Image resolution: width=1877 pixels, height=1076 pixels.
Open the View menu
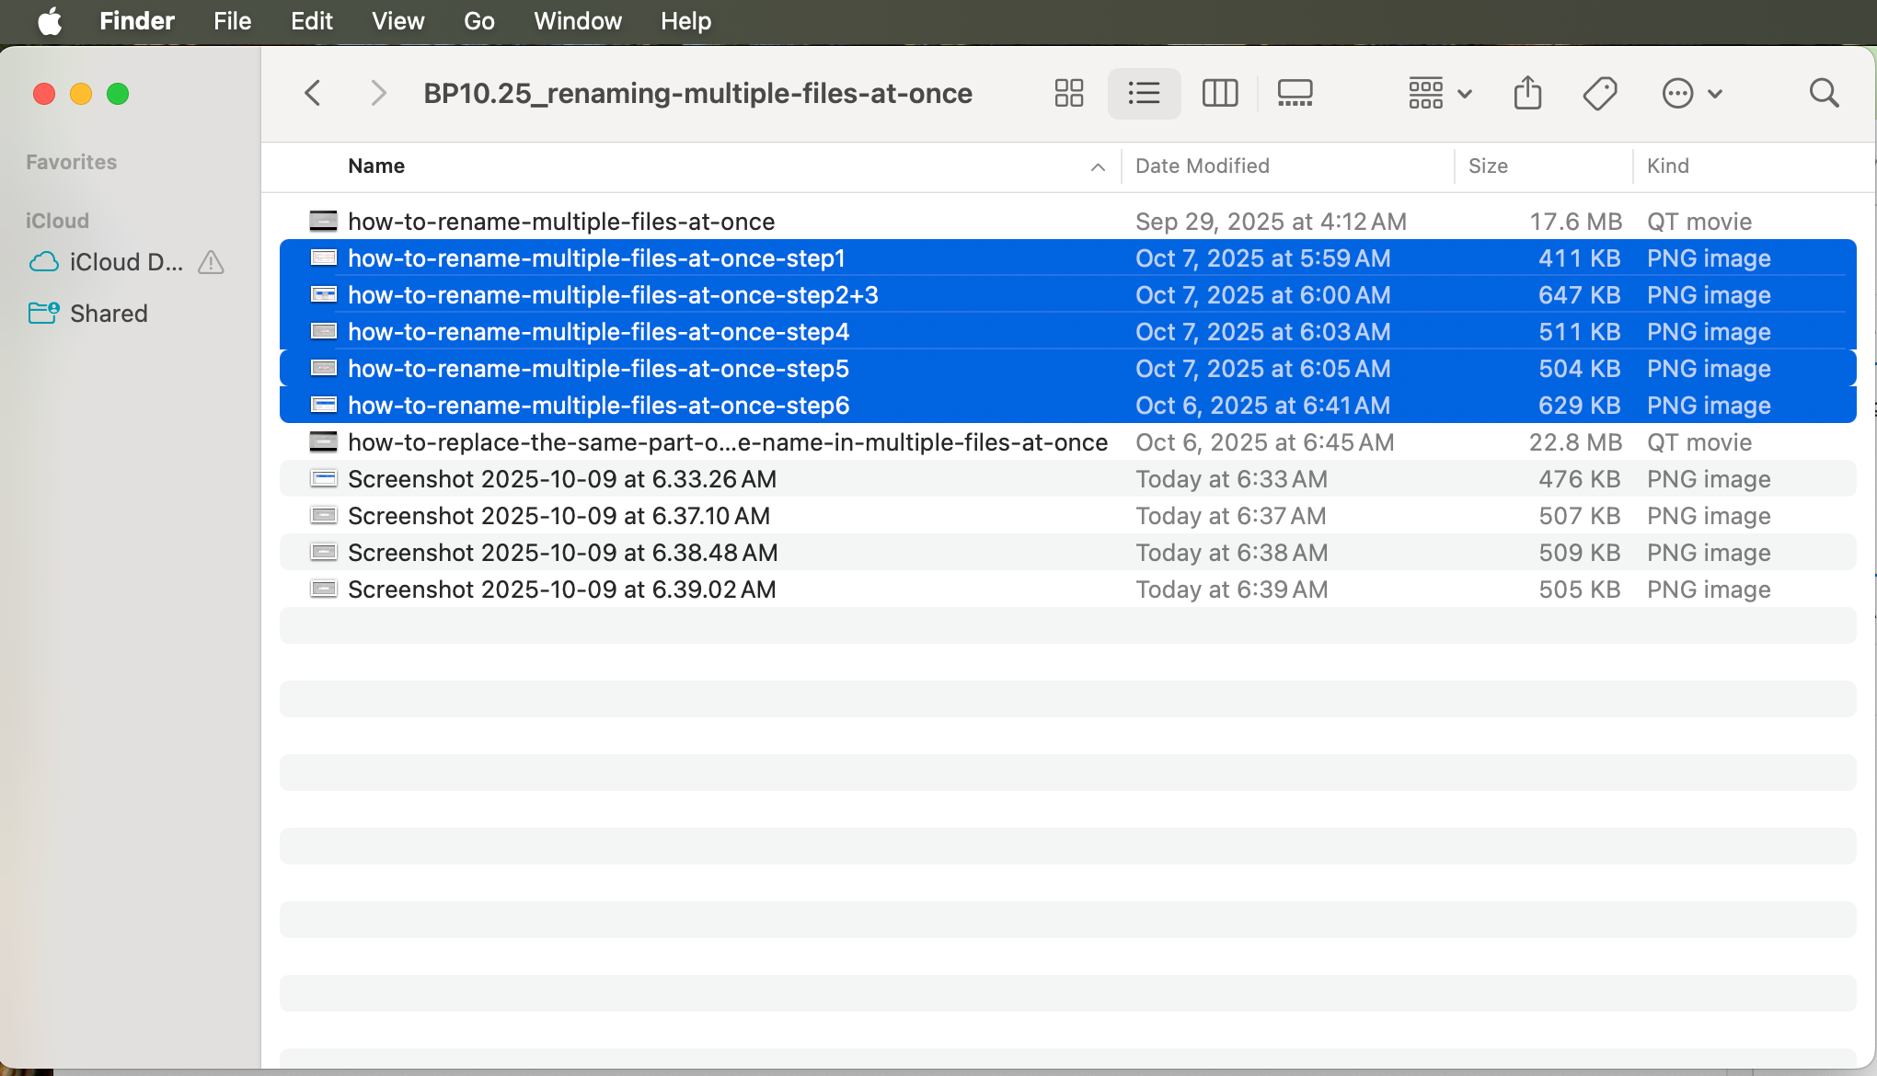[397, 20]
